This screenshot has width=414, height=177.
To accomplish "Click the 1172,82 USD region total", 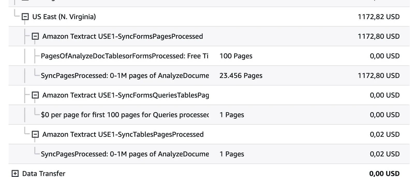I will [x=379, y=17].
